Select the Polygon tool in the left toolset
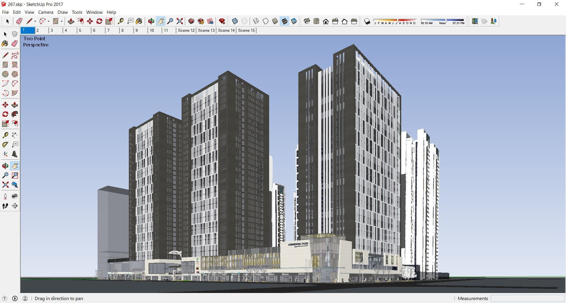The width and height of the screenshot is (566, 303). 15,74
